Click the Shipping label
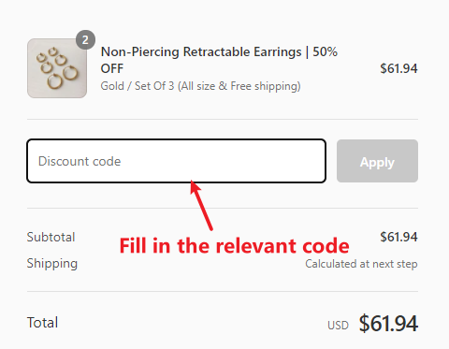 [52, 264]
